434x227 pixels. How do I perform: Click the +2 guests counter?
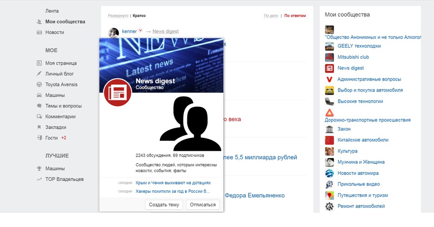pos(64,138)
